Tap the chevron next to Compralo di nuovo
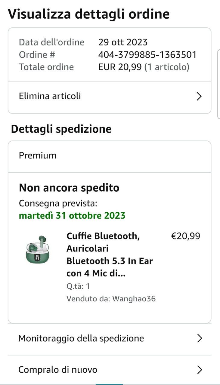This screenshot has height=385, width=220. click(x=199, y=370)
